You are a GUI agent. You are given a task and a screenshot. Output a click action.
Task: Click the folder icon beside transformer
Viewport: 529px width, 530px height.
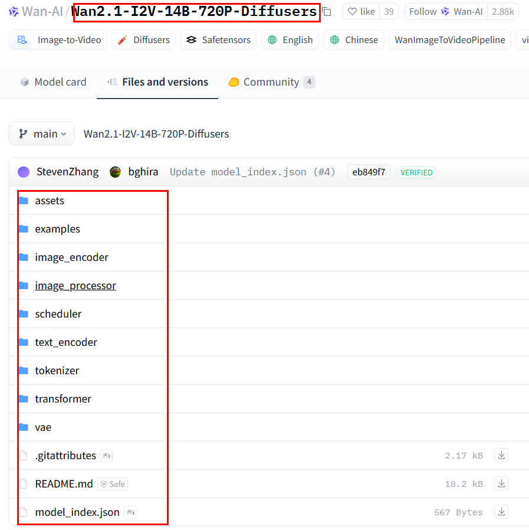coord(24,399)
